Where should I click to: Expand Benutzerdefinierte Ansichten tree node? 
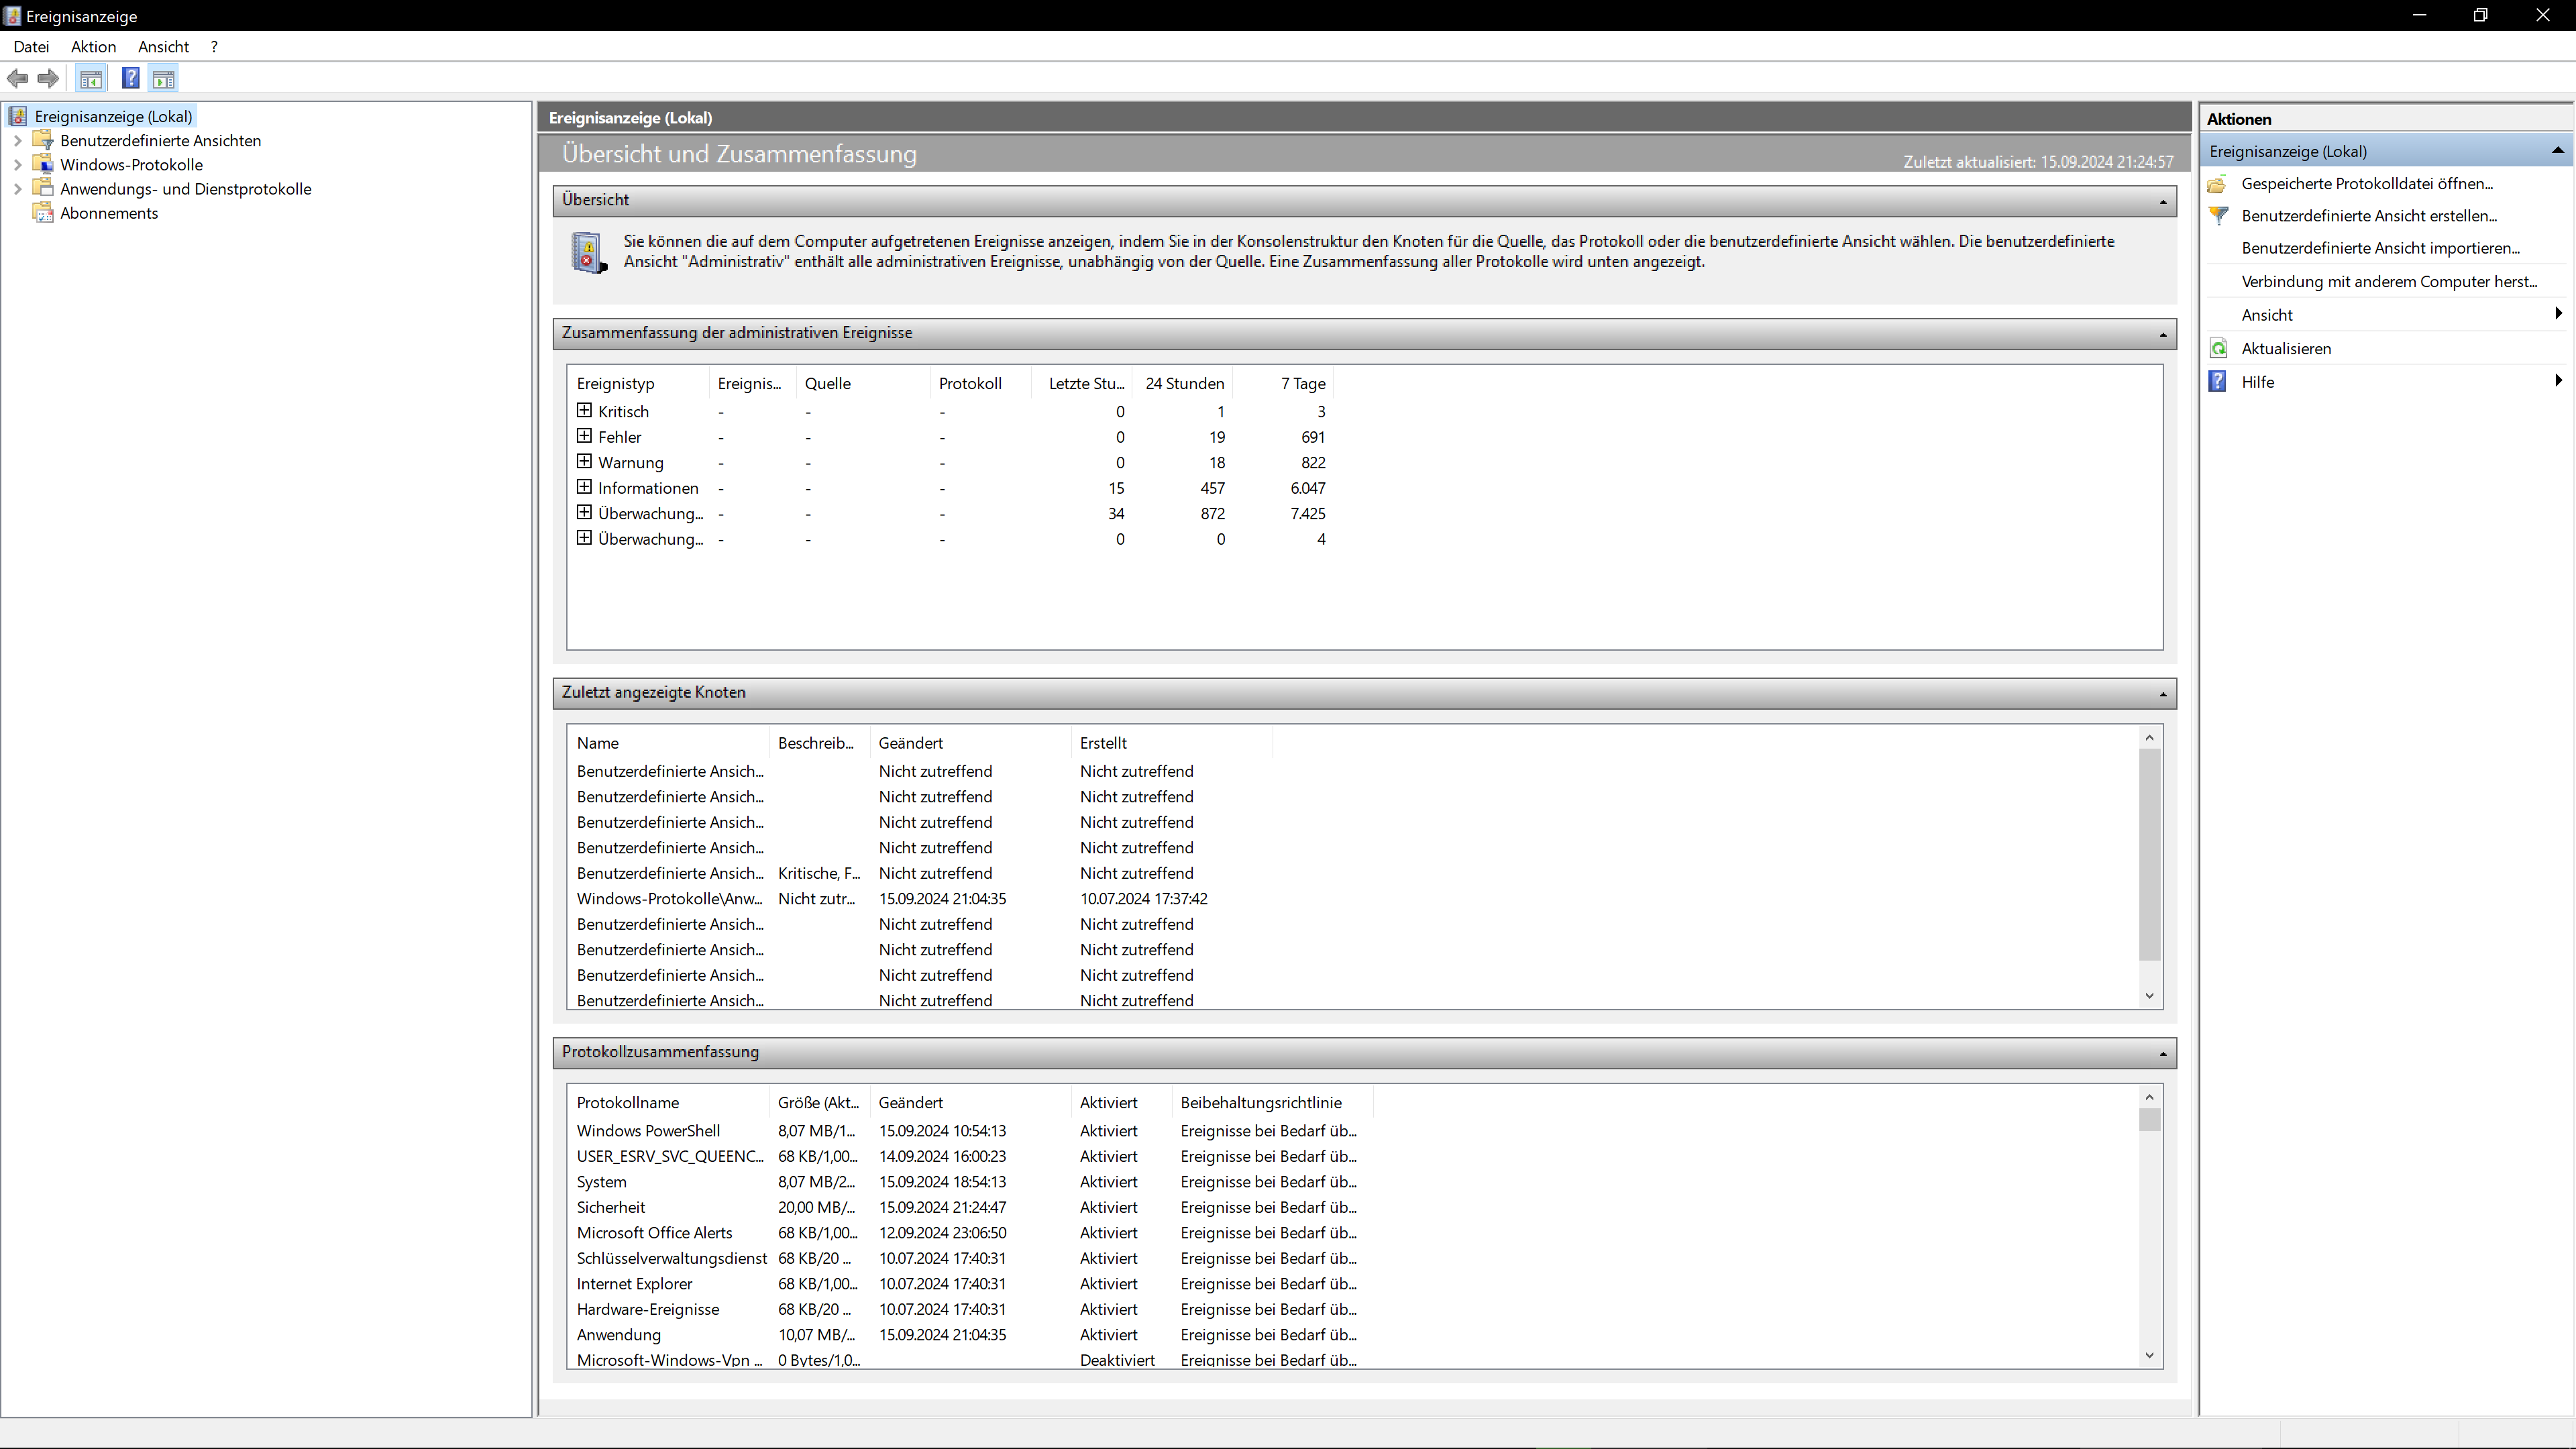[x=17, y=141]
